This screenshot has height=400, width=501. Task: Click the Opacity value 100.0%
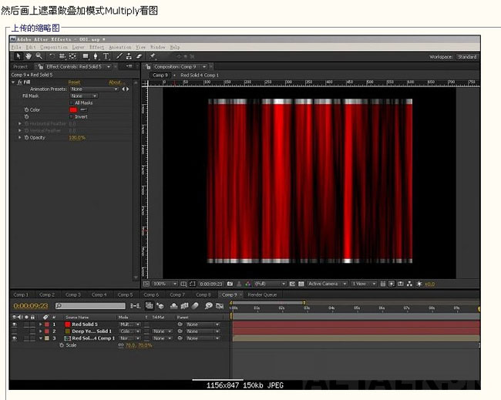[77, 138]
